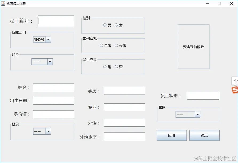The image size is (238, 163).
Task: Expand the 权限 permission dropdown
Action: click(x=197, y=114)
